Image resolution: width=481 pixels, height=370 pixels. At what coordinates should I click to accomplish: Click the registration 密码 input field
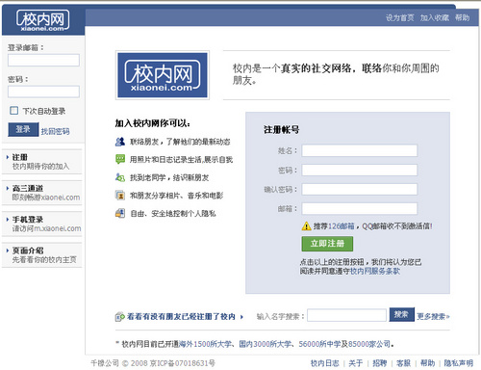point(360,170)
